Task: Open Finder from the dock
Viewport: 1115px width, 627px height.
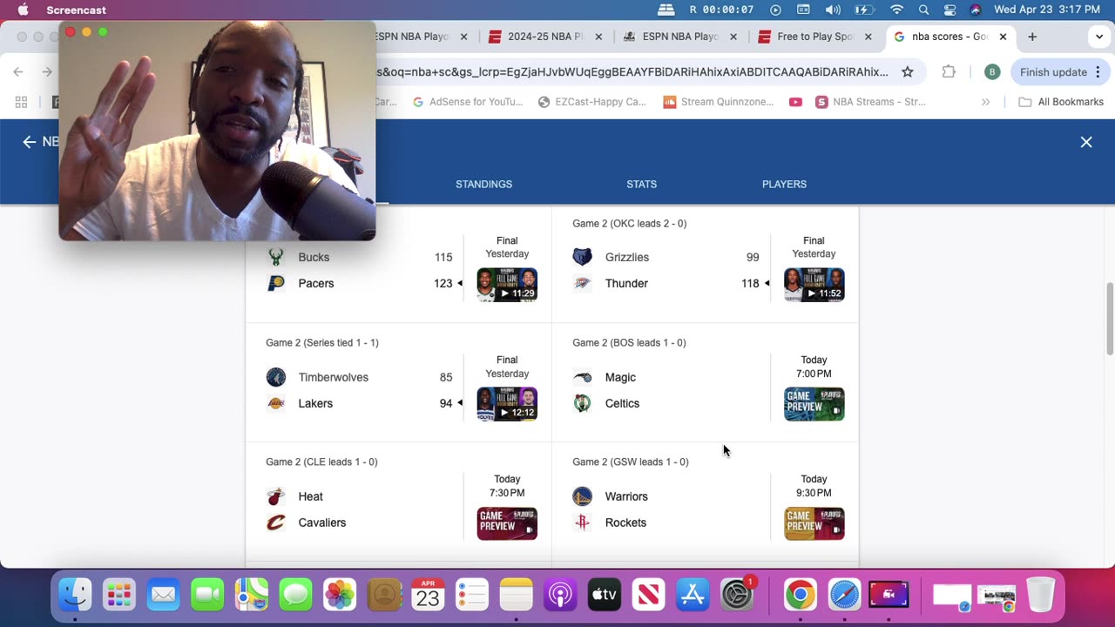Action: (75, 596)
